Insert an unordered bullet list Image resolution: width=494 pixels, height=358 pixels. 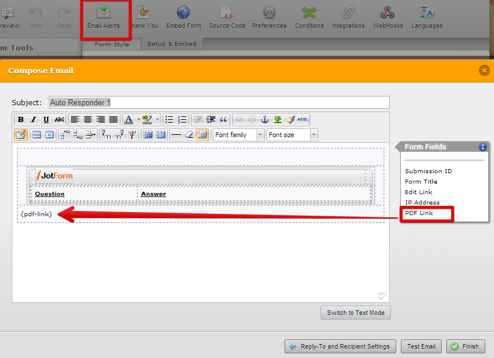[x=169, y=120]
